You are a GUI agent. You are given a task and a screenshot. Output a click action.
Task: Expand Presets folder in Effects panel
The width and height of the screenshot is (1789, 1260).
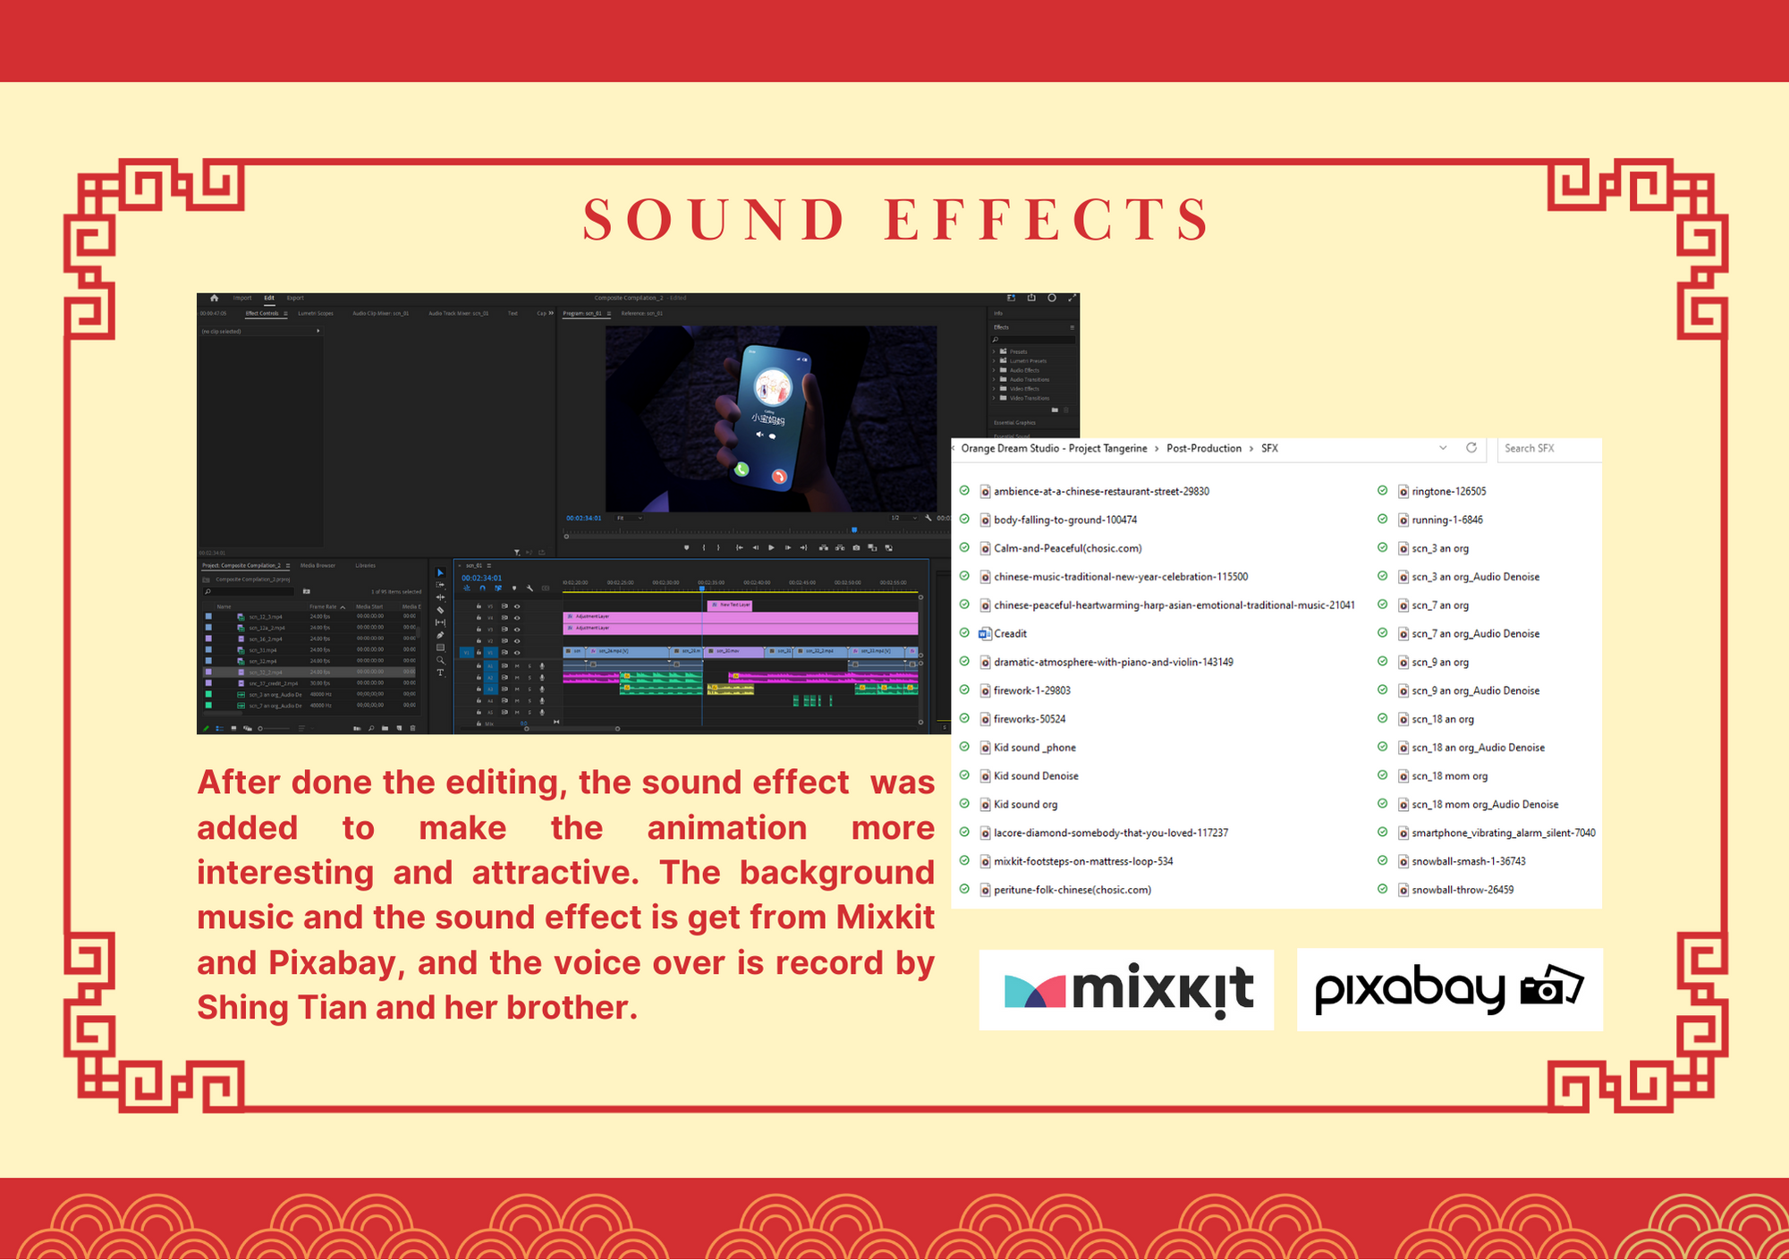tap(994, 351)
